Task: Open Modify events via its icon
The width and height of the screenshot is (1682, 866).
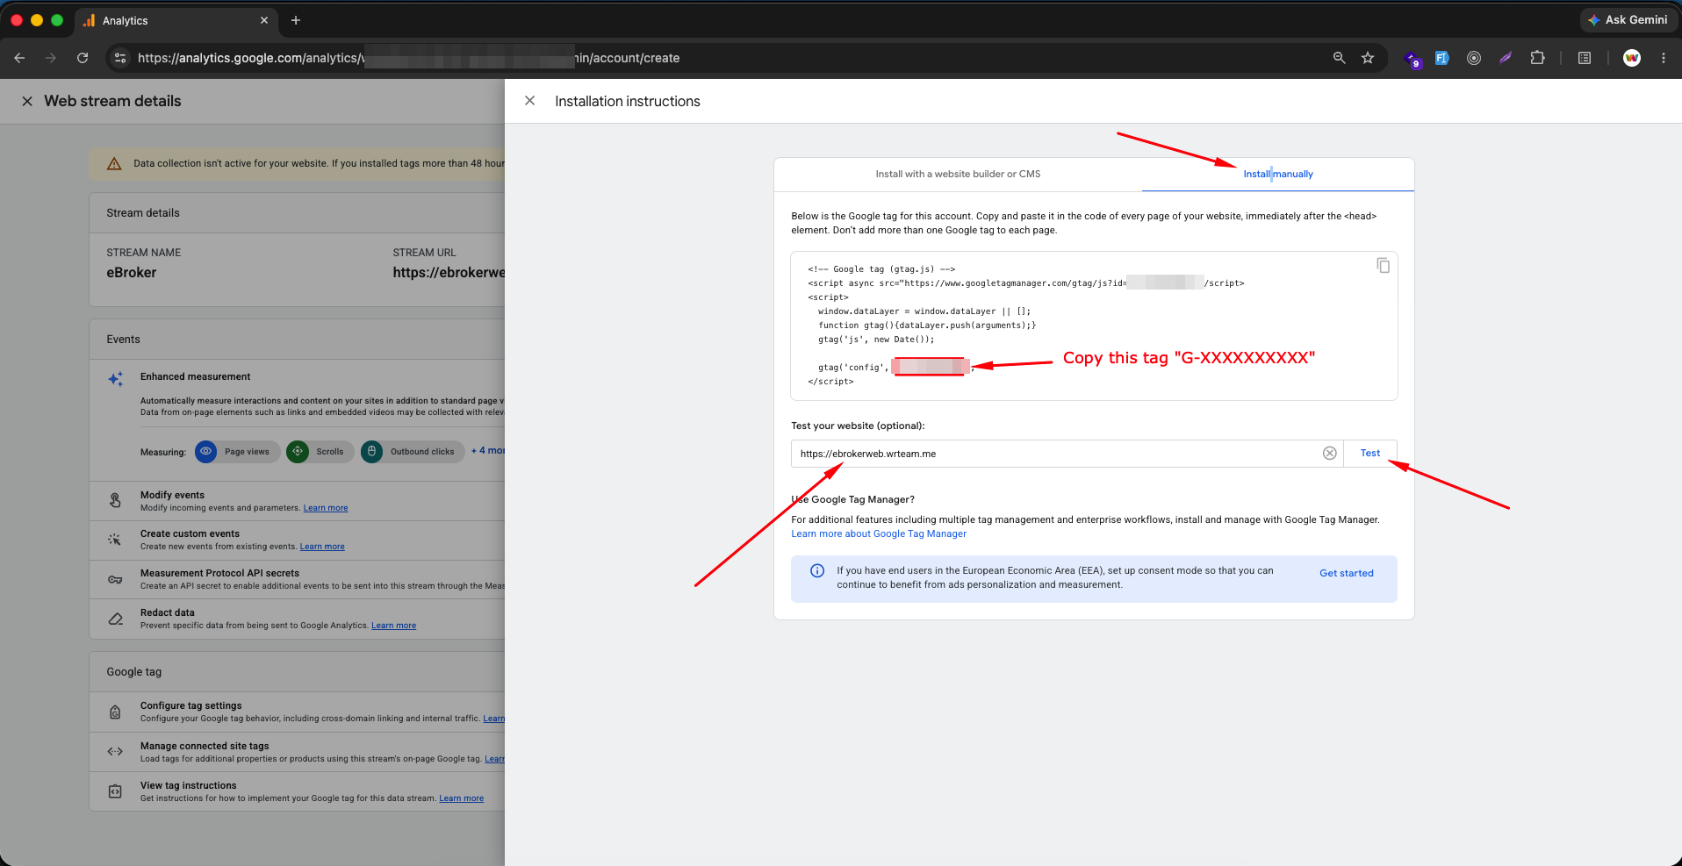Action: (115, 500)
